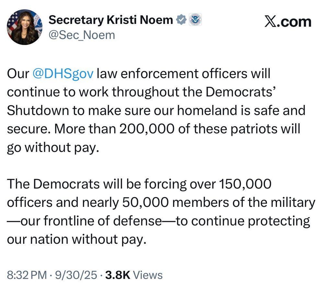Open the @Sec_Noem handle link
The width and height of the screenshot is (324, 293).
coord(82,35)
